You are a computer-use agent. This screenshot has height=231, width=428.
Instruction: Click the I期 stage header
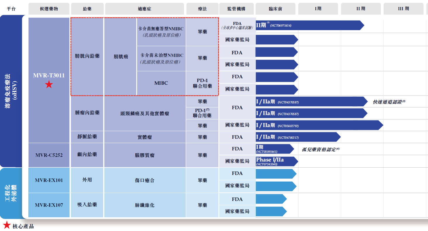318,9
